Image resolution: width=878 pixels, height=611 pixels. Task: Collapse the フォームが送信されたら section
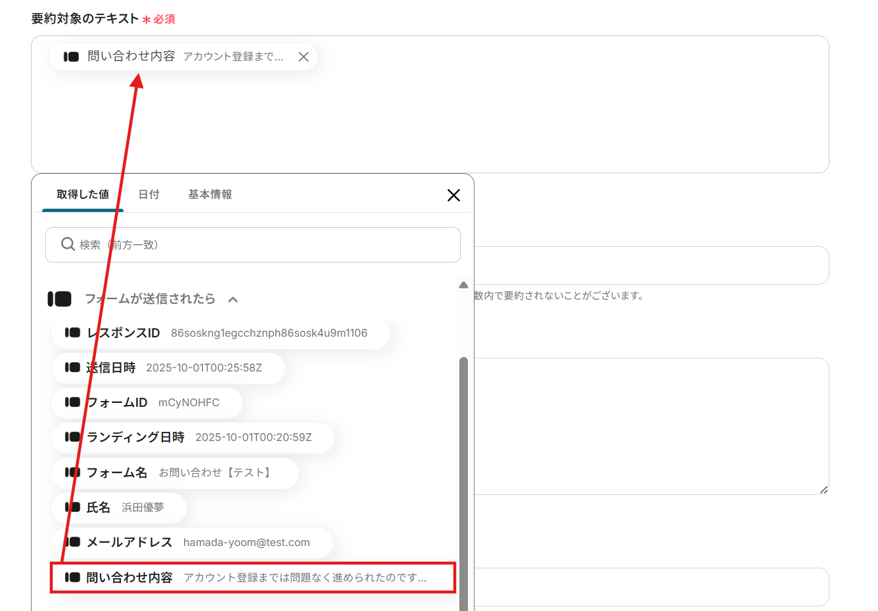233,299
